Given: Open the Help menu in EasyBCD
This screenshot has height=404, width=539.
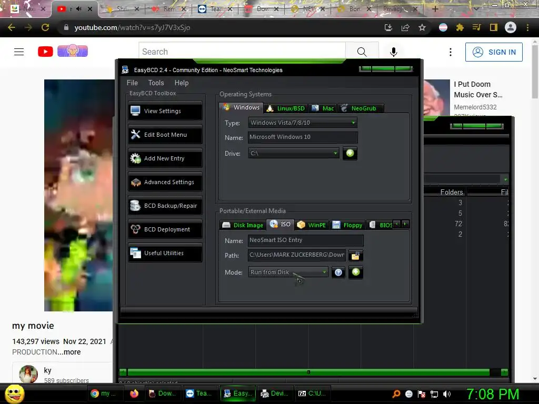Looking at the screenshot, I should pyautogui.click(x=182, y=83).
